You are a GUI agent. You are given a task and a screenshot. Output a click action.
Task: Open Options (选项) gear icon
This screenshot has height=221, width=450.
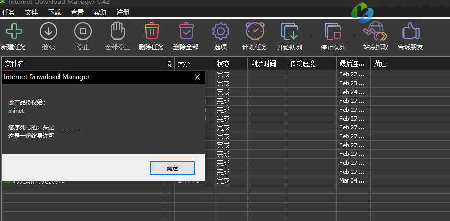220,32
